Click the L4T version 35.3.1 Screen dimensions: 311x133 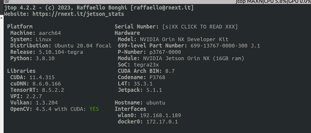pyautogui.click(x=143, y=83)
